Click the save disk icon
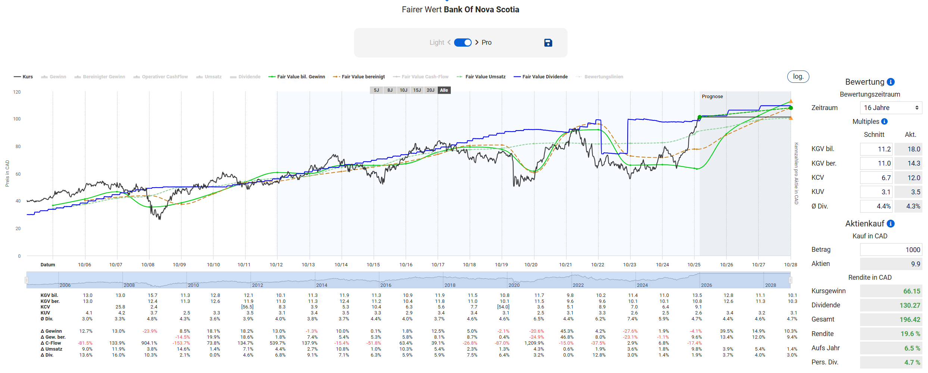The width and height of the screenshot is (928, 373). (548, 43)
